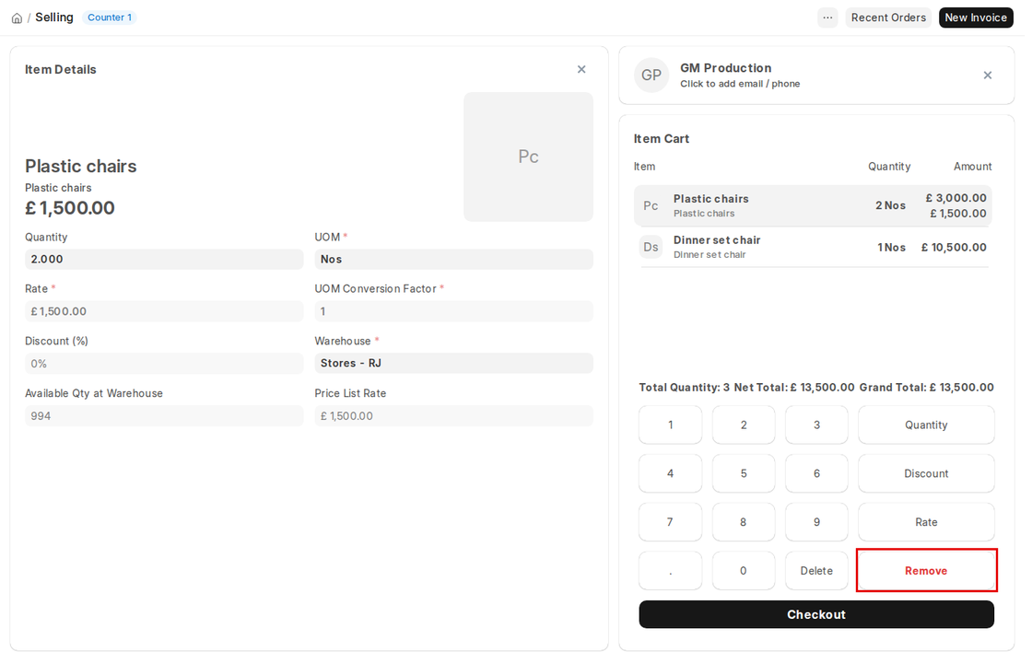Click the Ds avatar of Dinner set chair

pyautogui.click(x=651, y=247)
